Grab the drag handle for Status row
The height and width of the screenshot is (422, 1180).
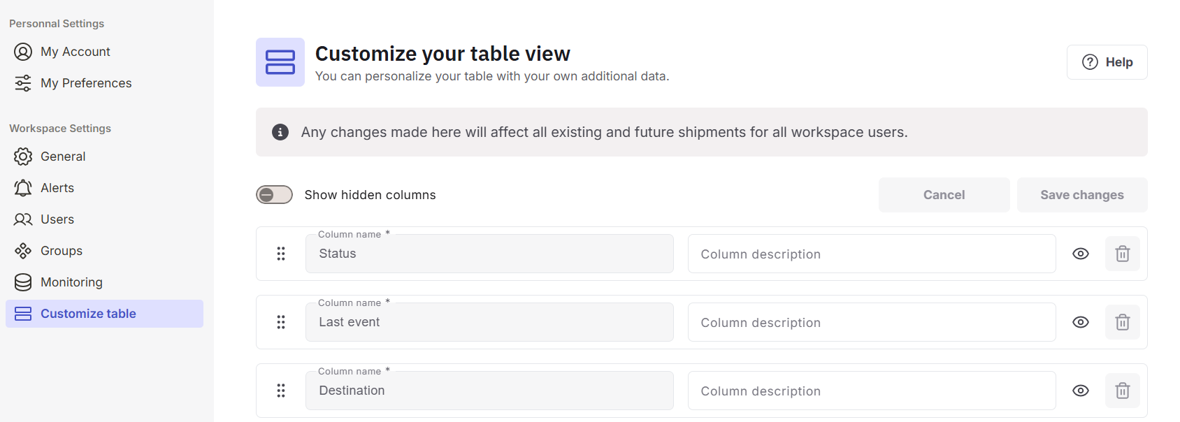281,254
